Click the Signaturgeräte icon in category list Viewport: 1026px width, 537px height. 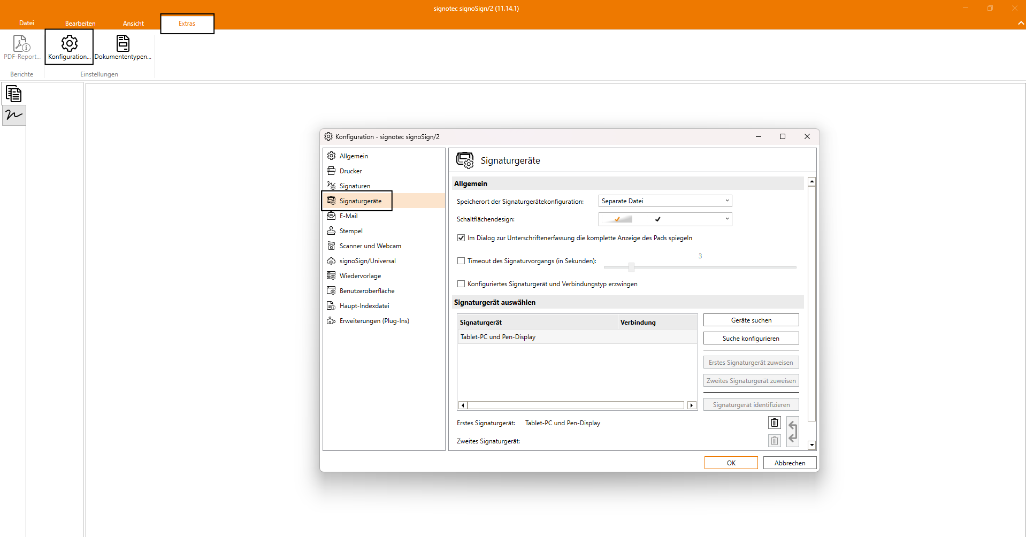[x=331, y=201]
